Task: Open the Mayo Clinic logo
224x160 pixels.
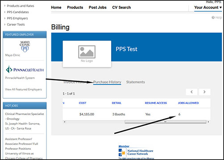Action: tap(25, 47)
